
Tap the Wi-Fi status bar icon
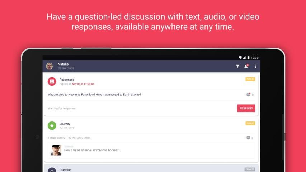coord(240,58)
